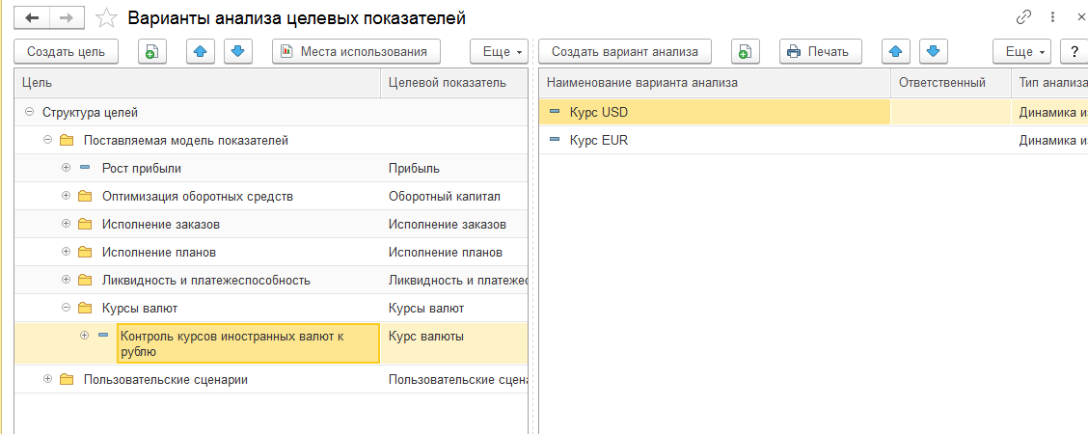Move goal down with left-panel arrow
This screenshot has height=434, width=1088.
tap(238, 51)
